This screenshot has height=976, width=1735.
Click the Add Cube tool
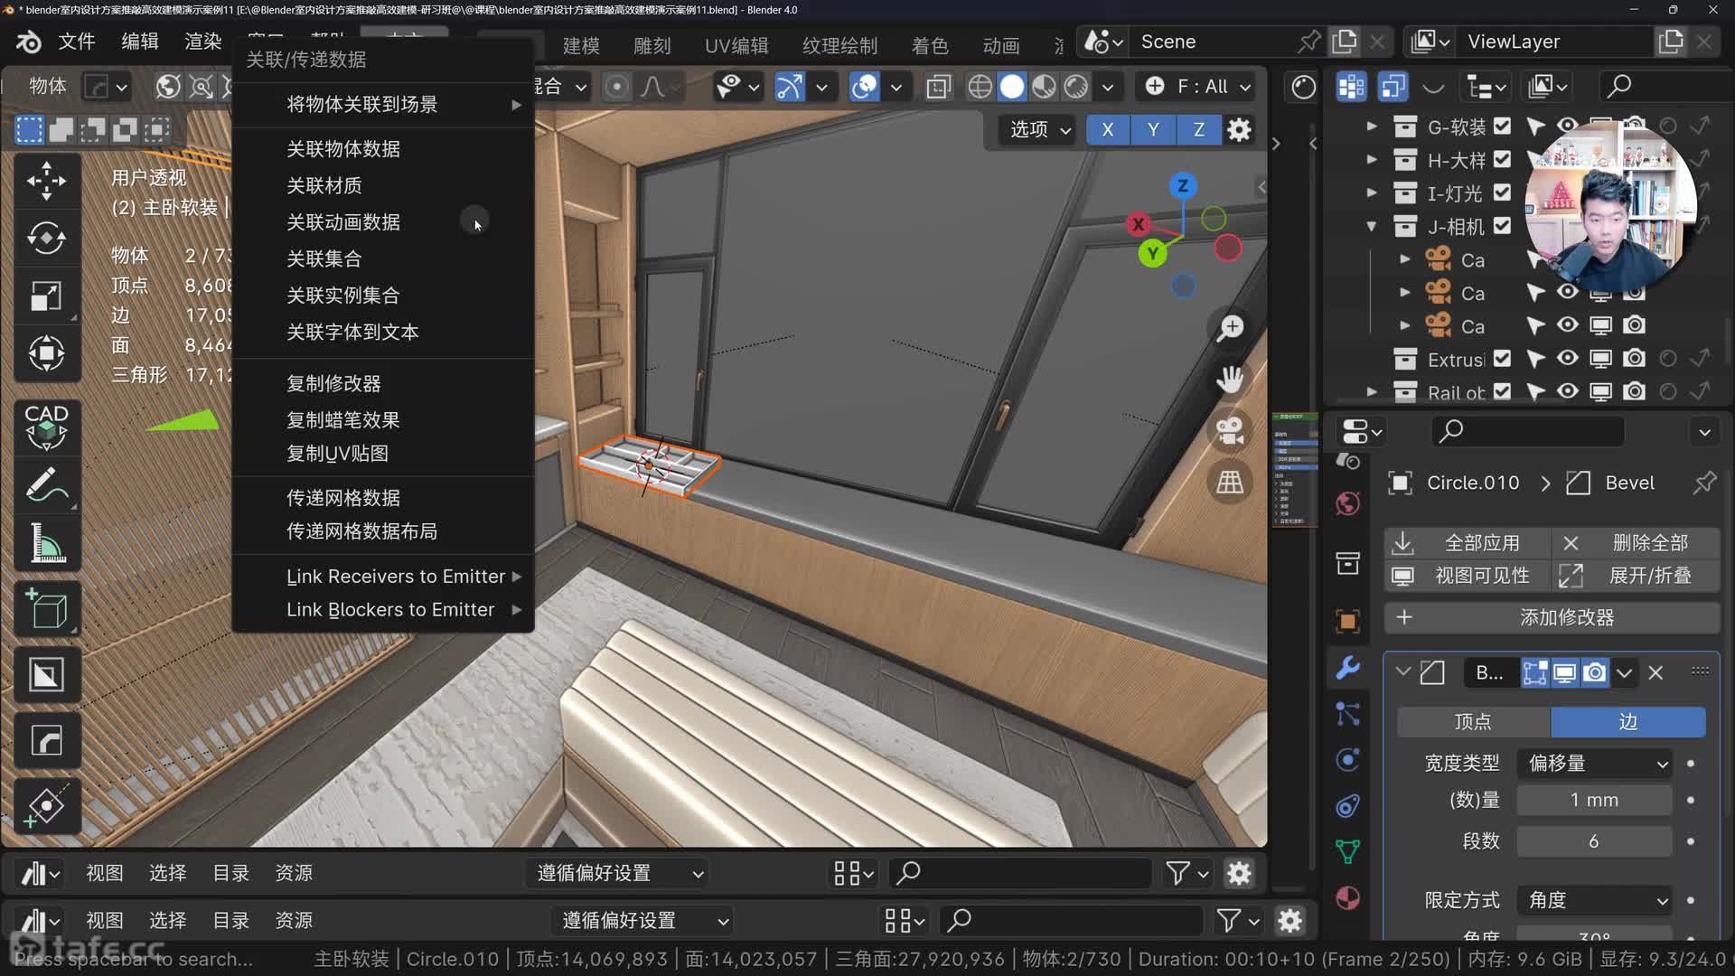point(46,608)
